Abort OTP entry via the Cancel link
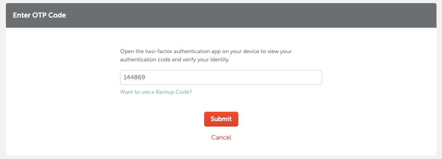 (x=221, y=138)
